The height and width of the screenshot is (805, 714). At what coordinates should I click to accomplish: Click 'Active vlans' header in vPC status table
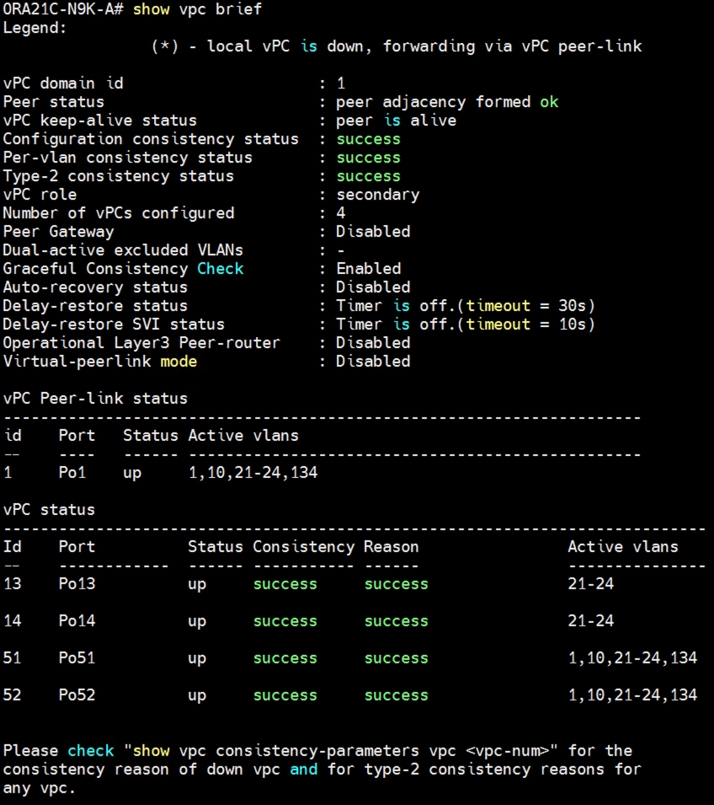point(623,547)
